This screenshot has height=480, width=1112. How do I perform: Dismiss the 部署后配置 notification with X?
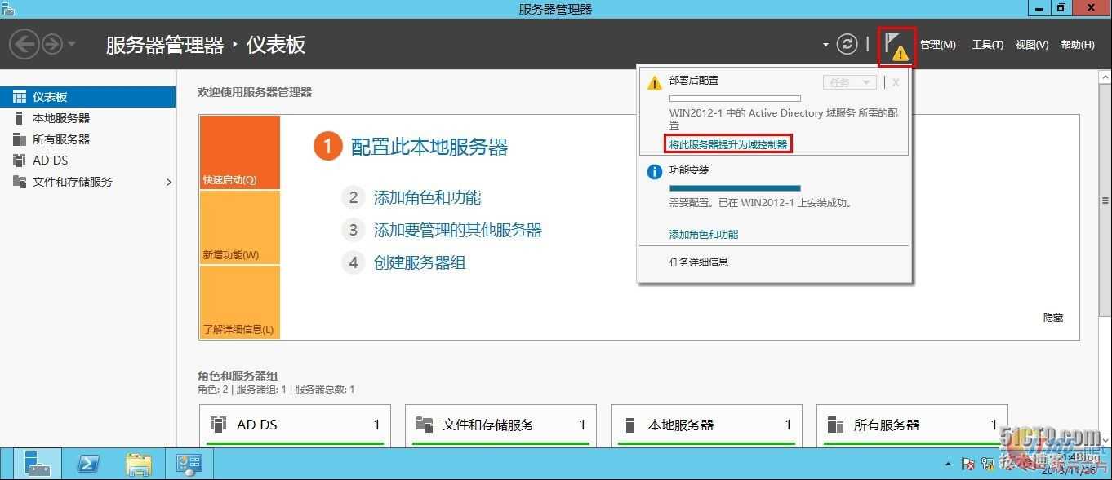(x=896, y=82)
